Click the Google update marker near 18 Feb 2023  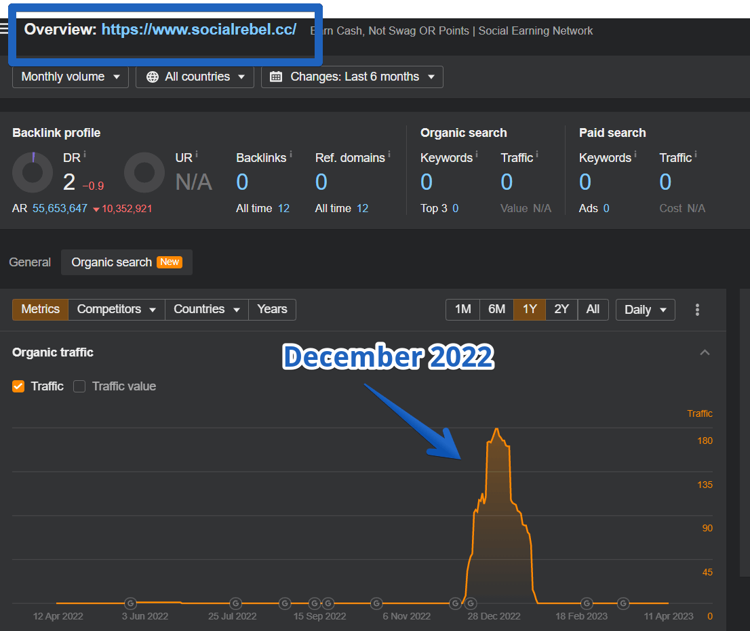pos(587,603)
